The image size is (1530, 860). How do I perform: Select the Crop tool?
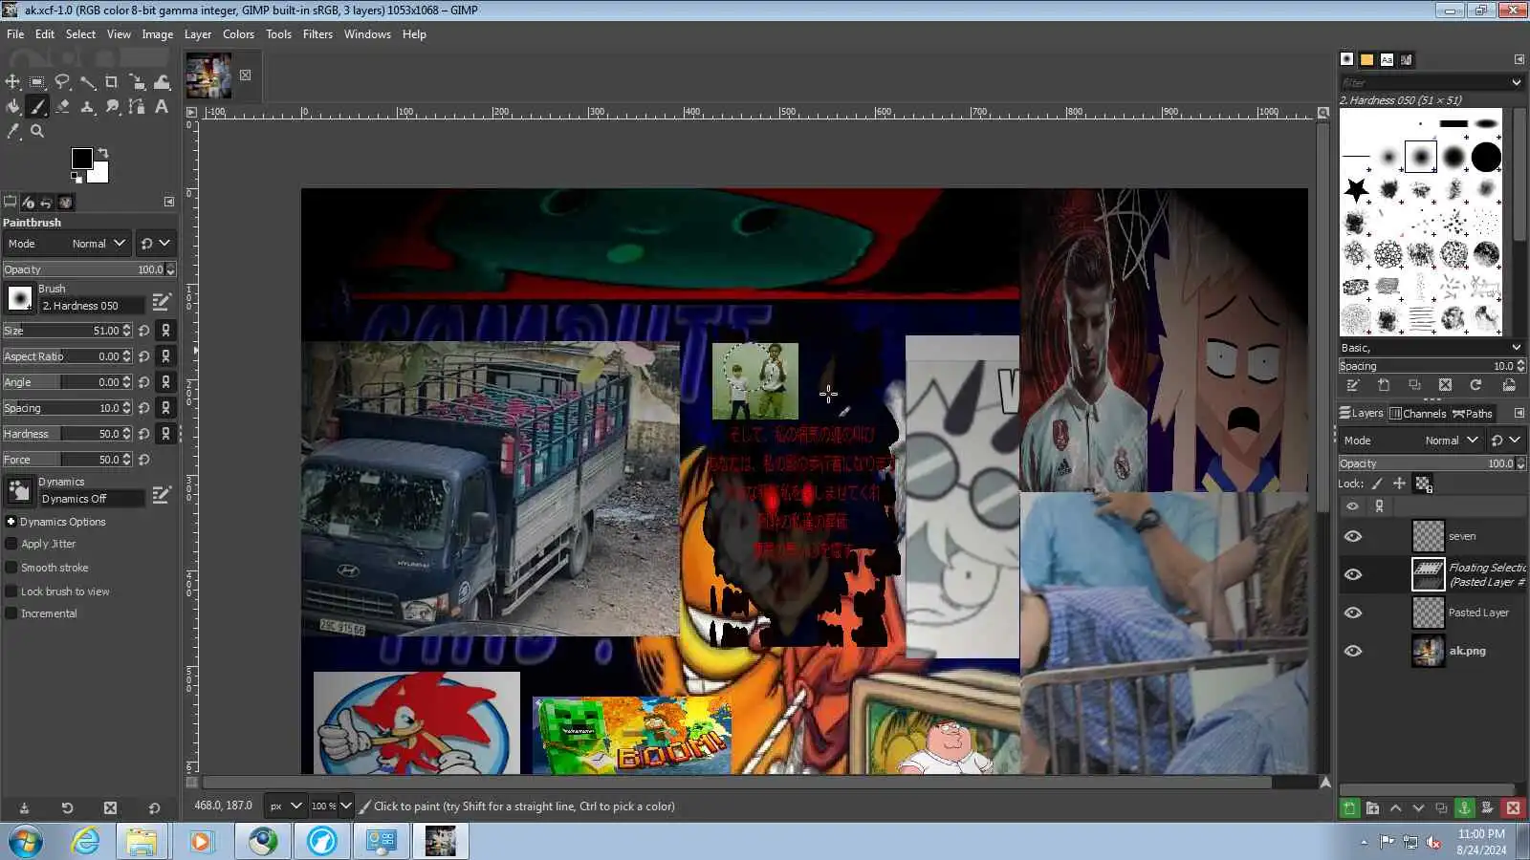click(x=112, y=82)
